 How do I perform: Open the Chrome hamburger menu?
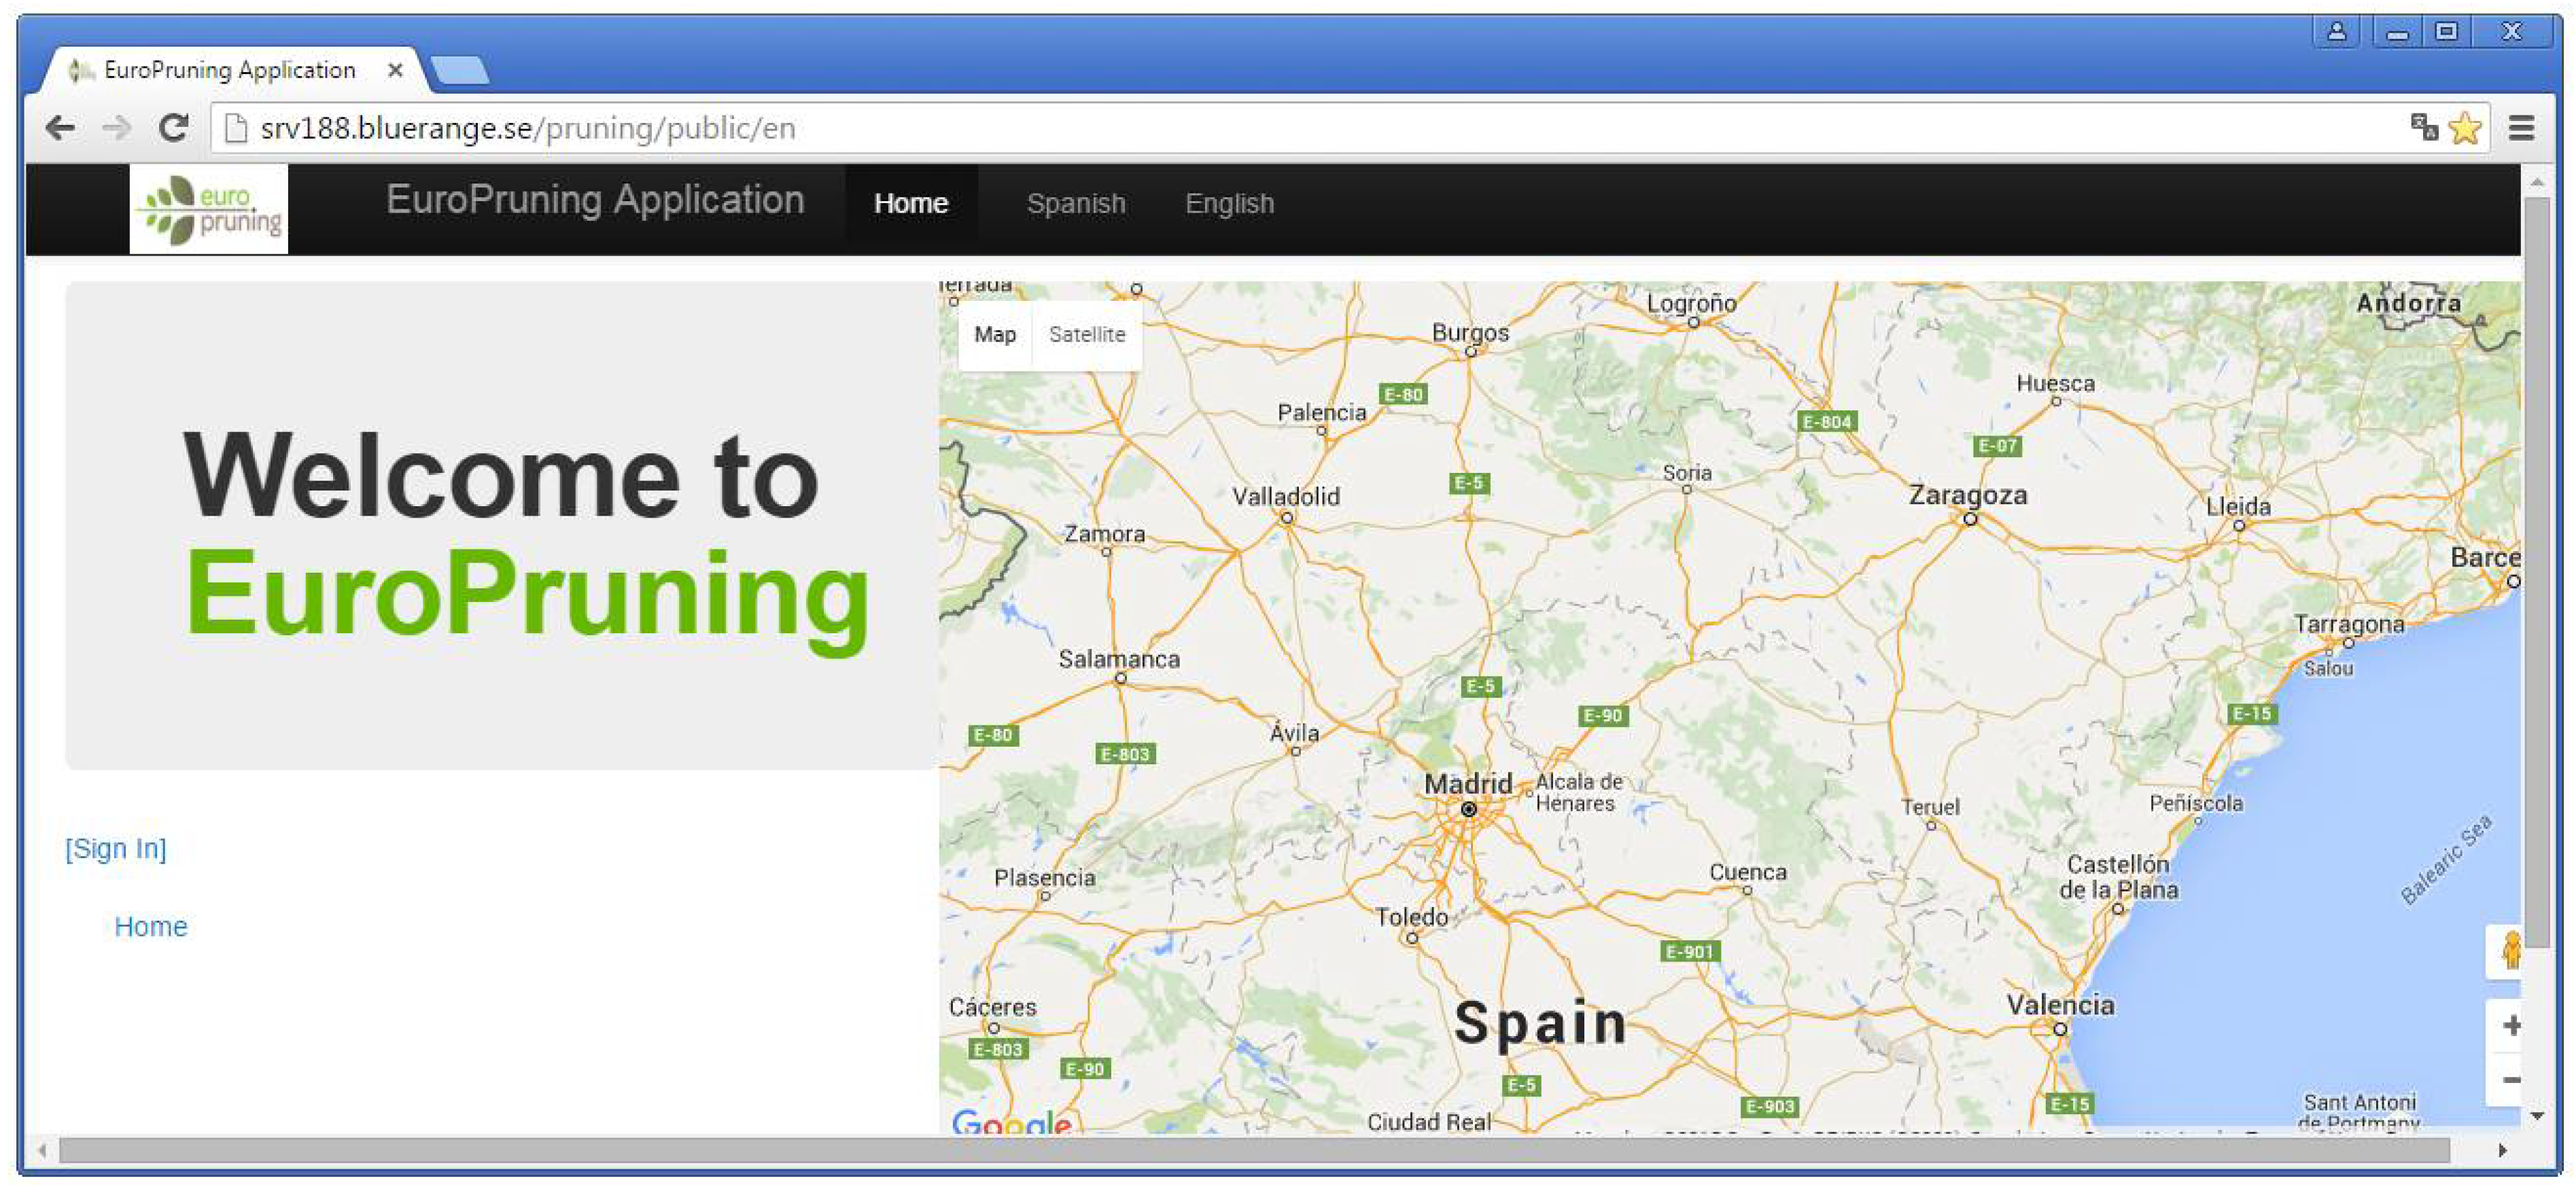2521,128
